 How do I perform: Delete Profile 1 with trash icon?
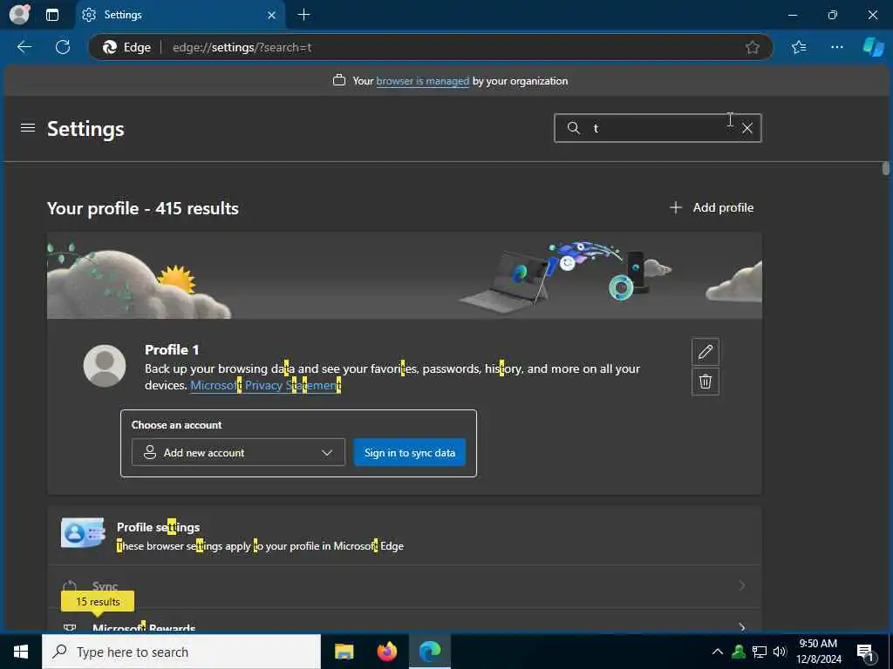(x=705, y=382)
